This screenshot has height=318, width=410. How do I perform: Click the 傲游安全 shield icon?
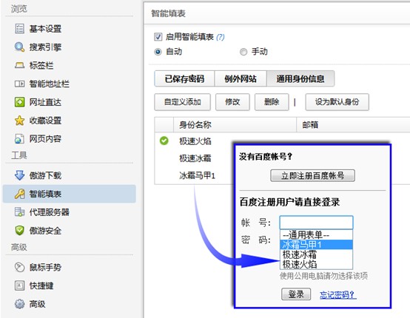19,231
